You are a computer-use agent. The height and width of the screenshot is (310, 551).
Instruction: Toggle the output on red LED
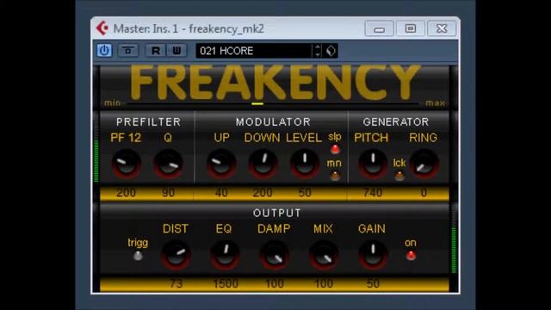point(411,255)
